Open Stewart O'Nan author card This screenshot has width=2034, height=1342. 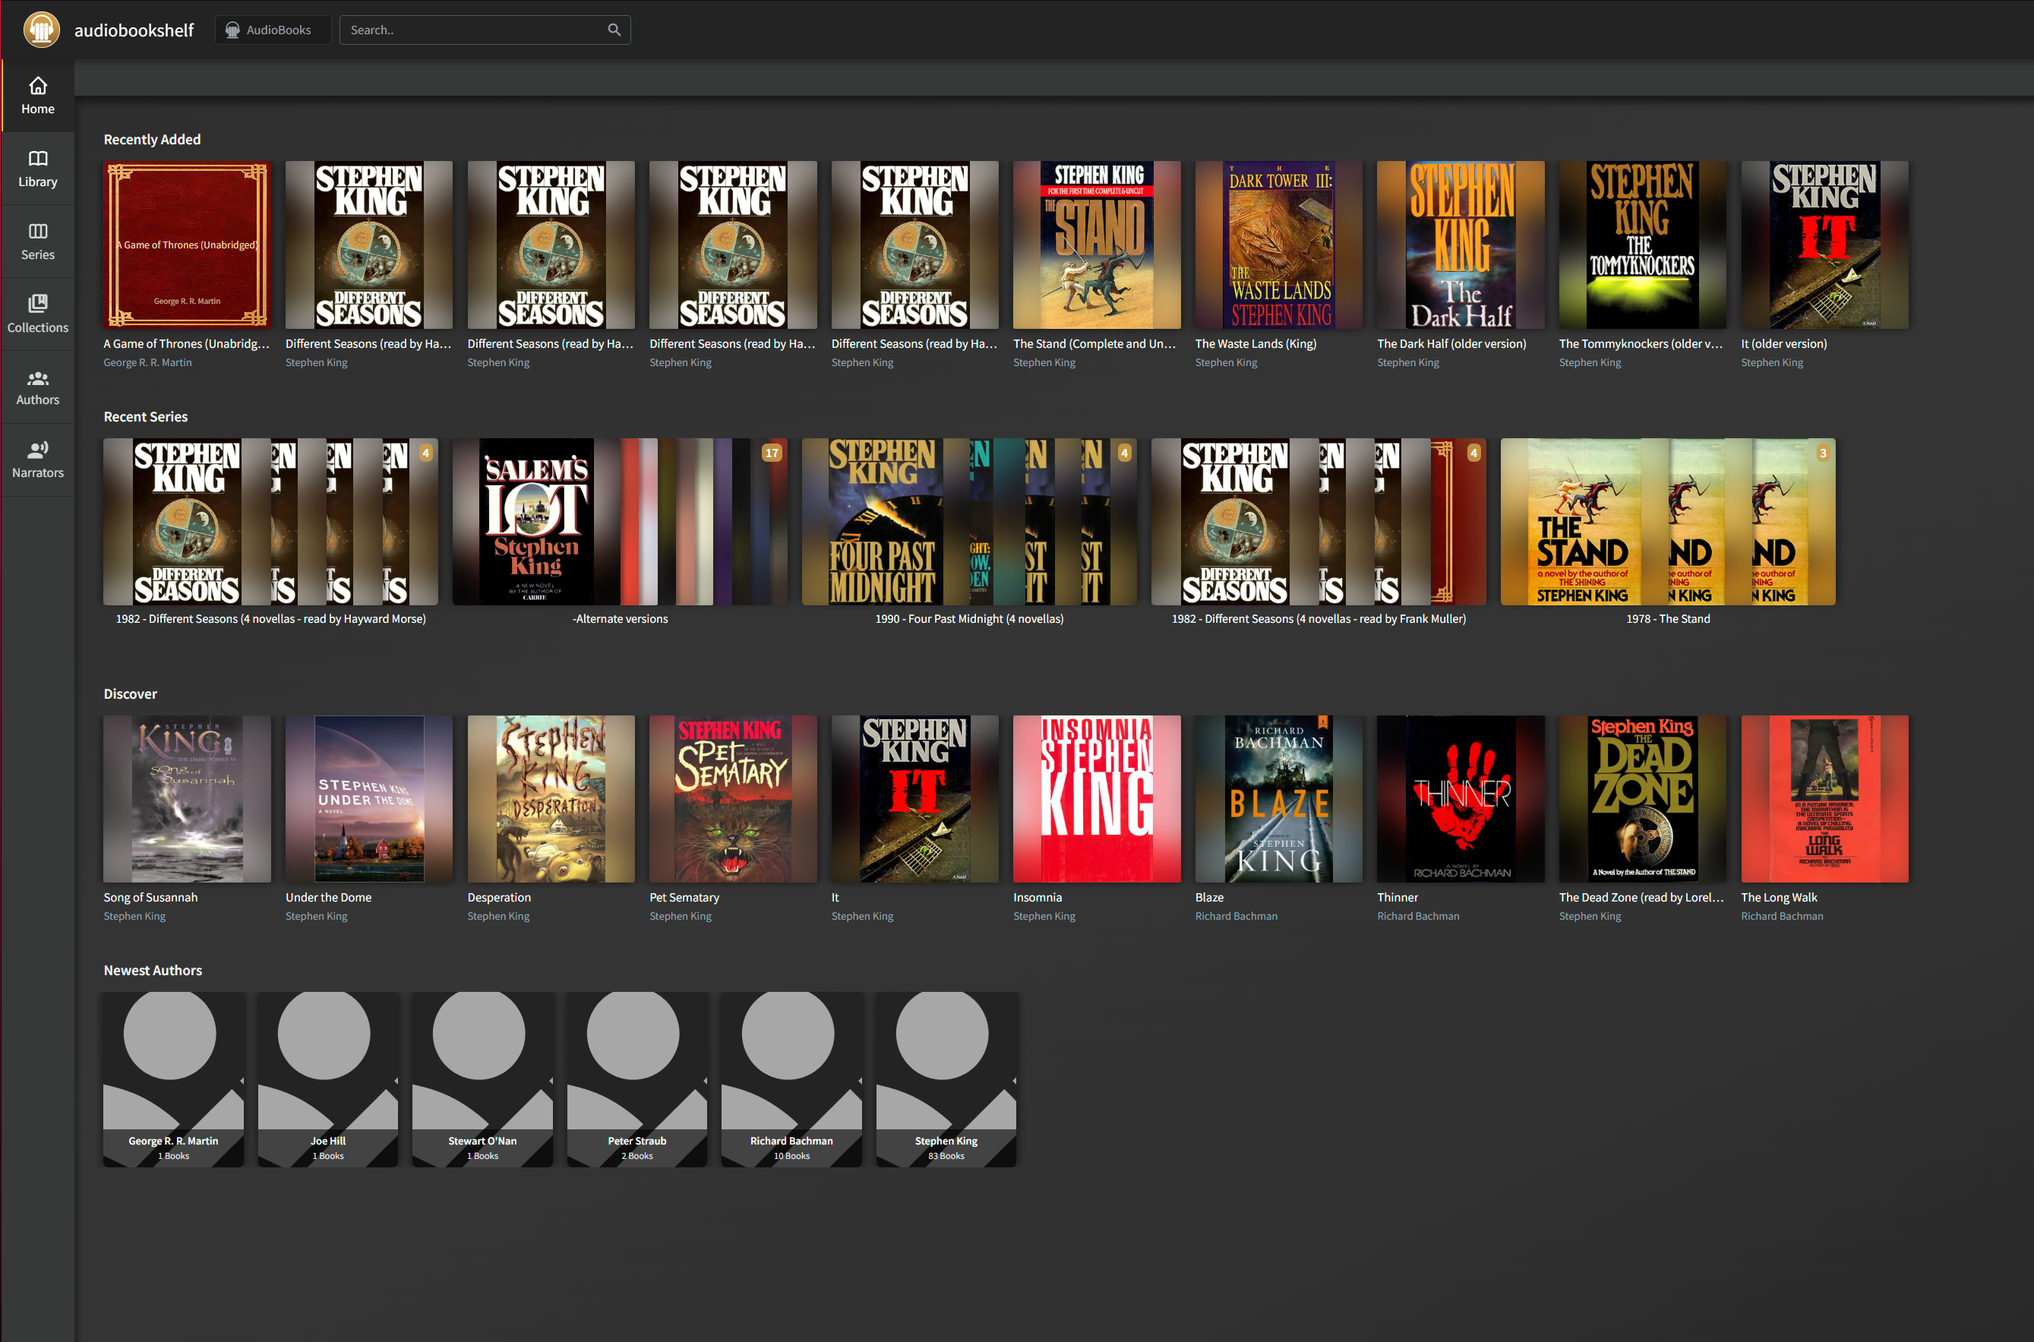tap(482, 1079)
